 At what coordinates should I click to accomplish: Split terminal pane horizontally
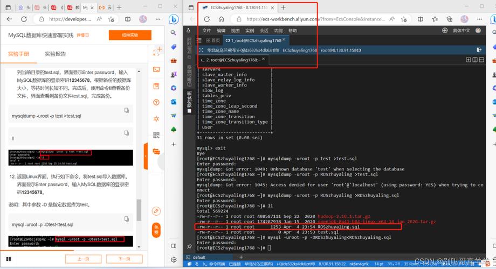coord(481,60)
